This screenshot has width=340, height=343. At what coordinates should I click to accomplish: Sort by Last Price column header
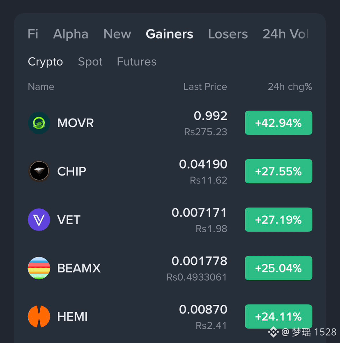(x=205, y=87)
